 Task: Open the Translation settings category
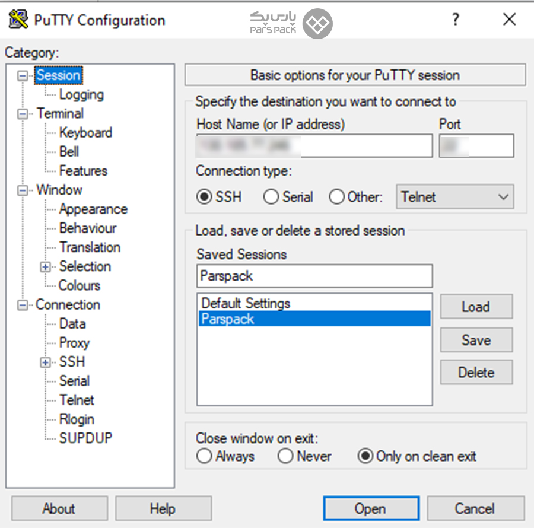coord(90,247)
